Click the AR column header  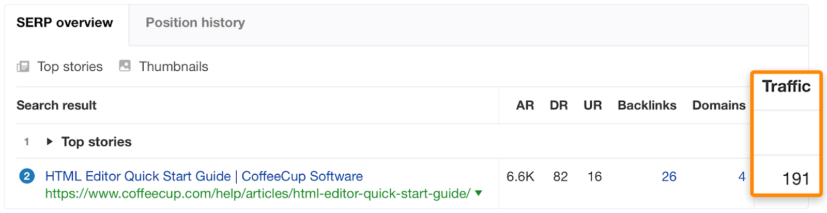click(x=525, y=105)
